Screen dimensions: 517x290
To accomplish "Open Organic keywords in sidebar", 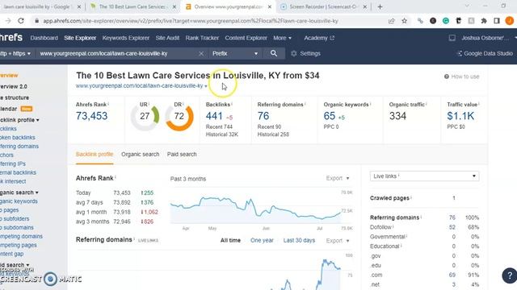I will click(19, 201).
